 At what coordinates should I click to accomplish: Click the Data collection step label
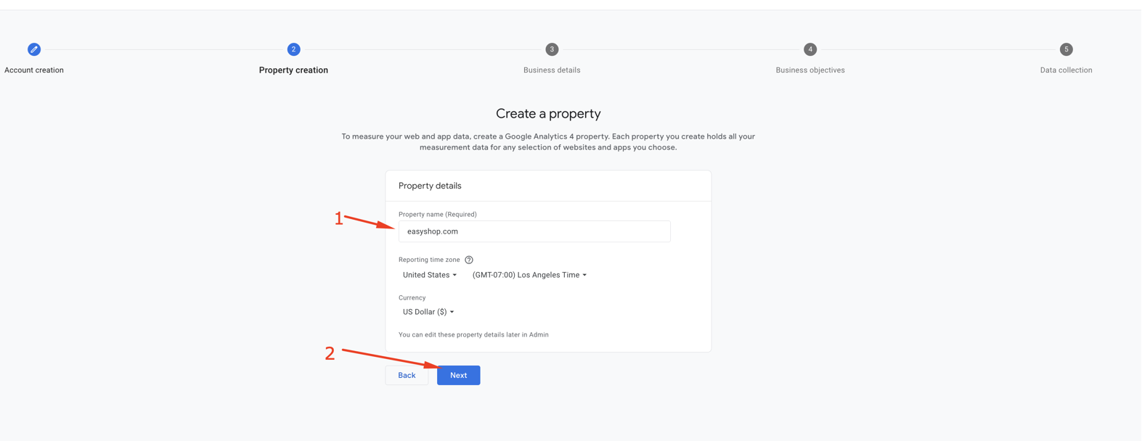click(1066, 70)
